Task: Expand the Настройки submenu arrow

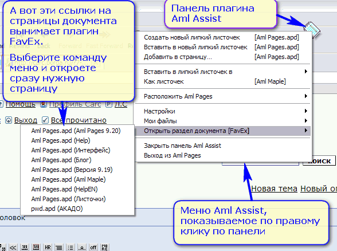Action: pyautogui.click(x=306, y=111)
